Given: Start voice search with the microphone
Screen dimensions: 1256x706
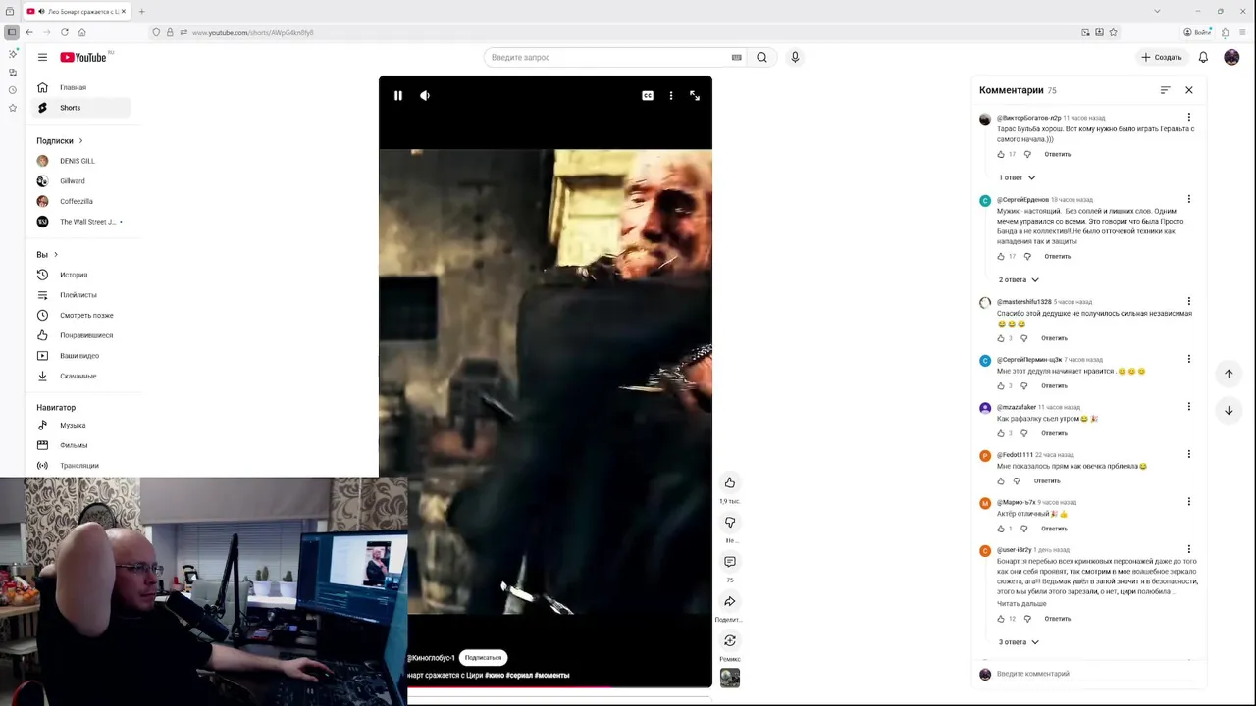Looking at the screenshot, I should click(x=795, y=57).
